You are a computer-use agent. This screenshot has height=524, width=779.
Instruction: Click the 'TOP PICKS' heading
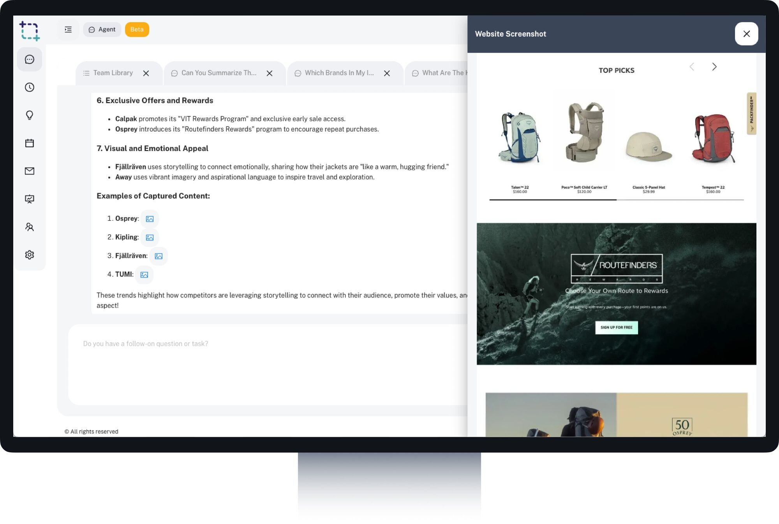(616, 70)
